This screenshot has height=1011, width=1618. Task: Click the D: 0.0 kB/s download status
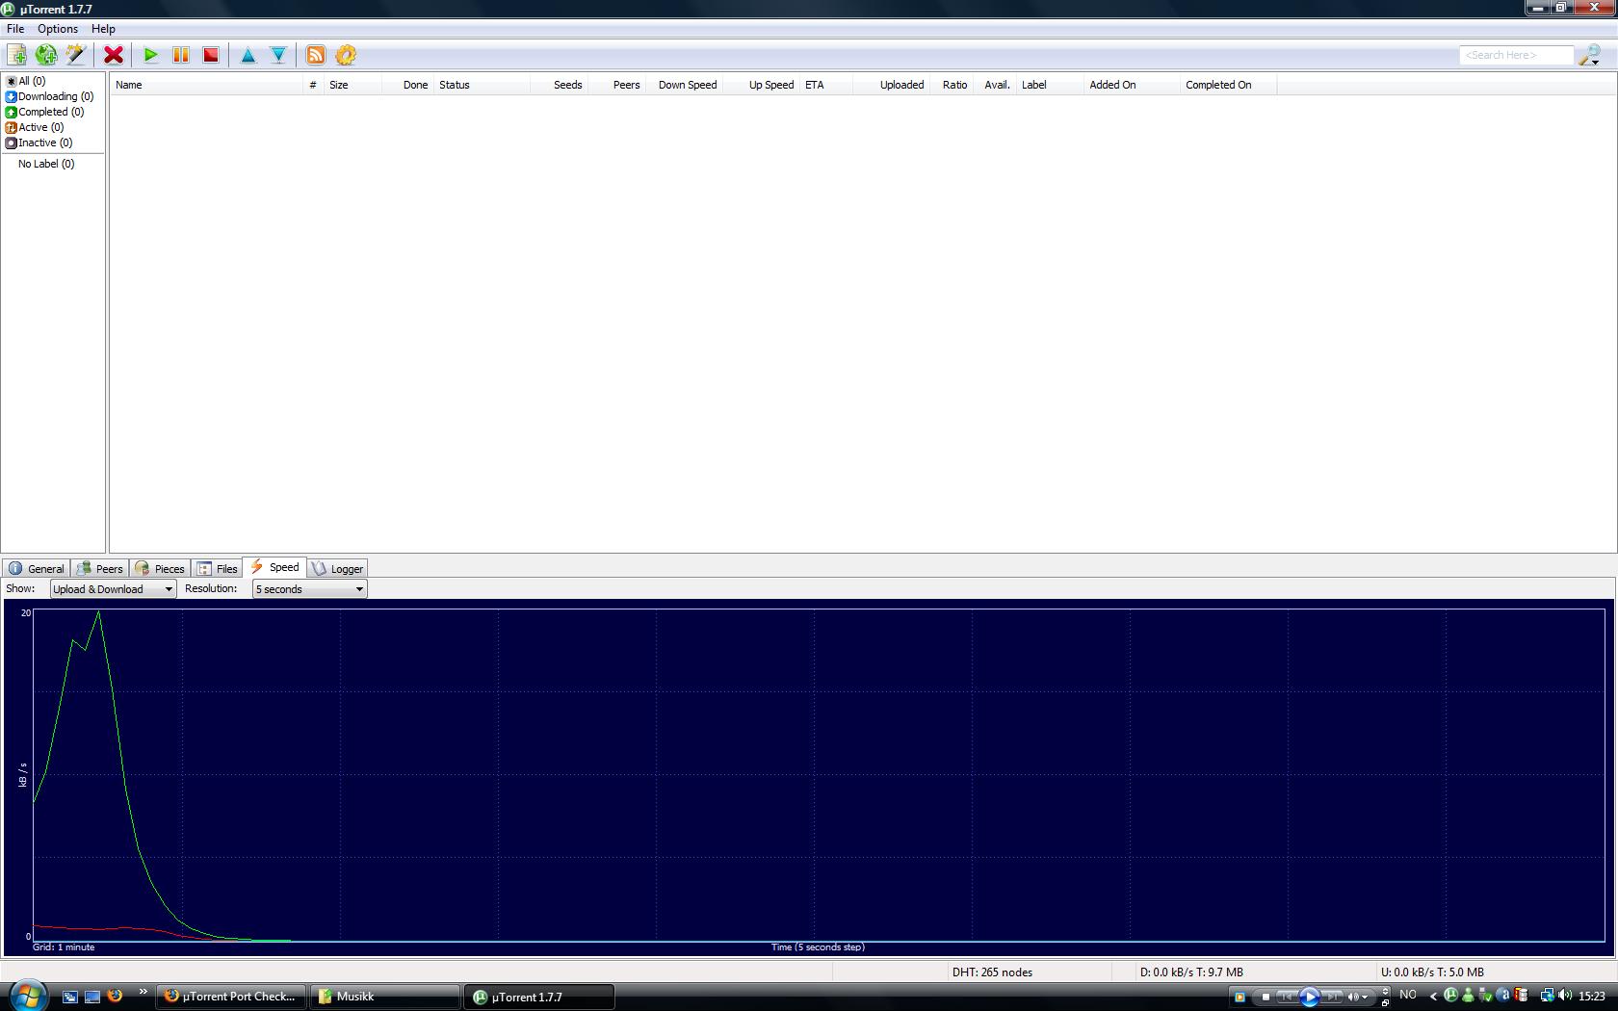click(x=1191, y=972)
